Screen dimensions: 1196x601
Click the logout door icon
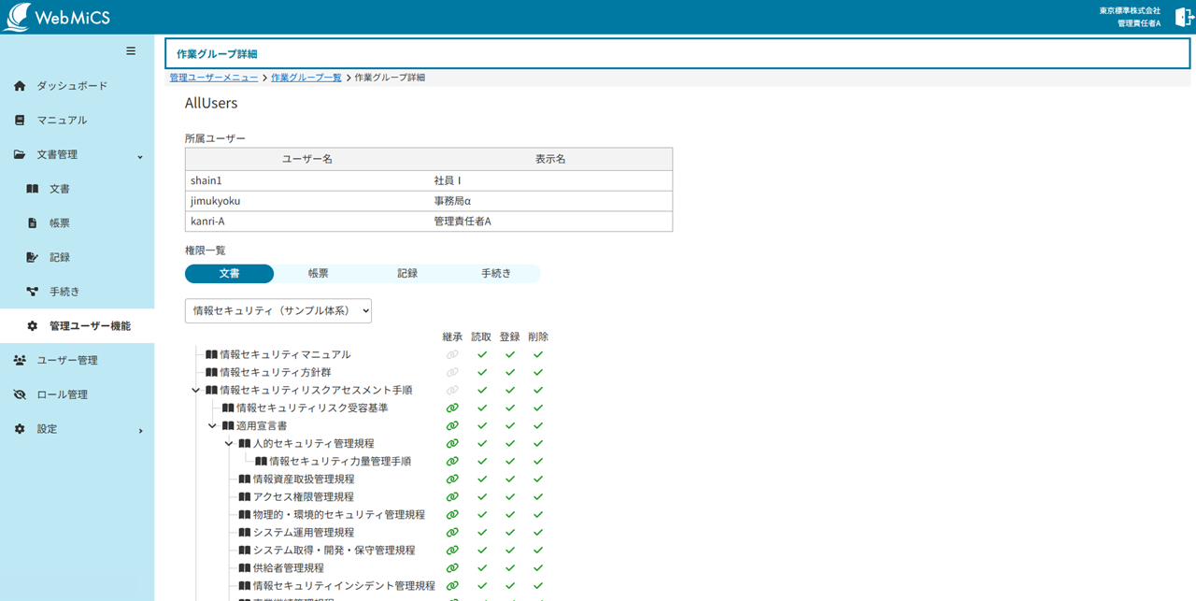click(x=1183, y=18)
